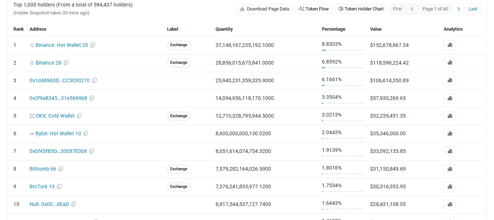Copy OKX: Cold Wallet address

(80, 116)
